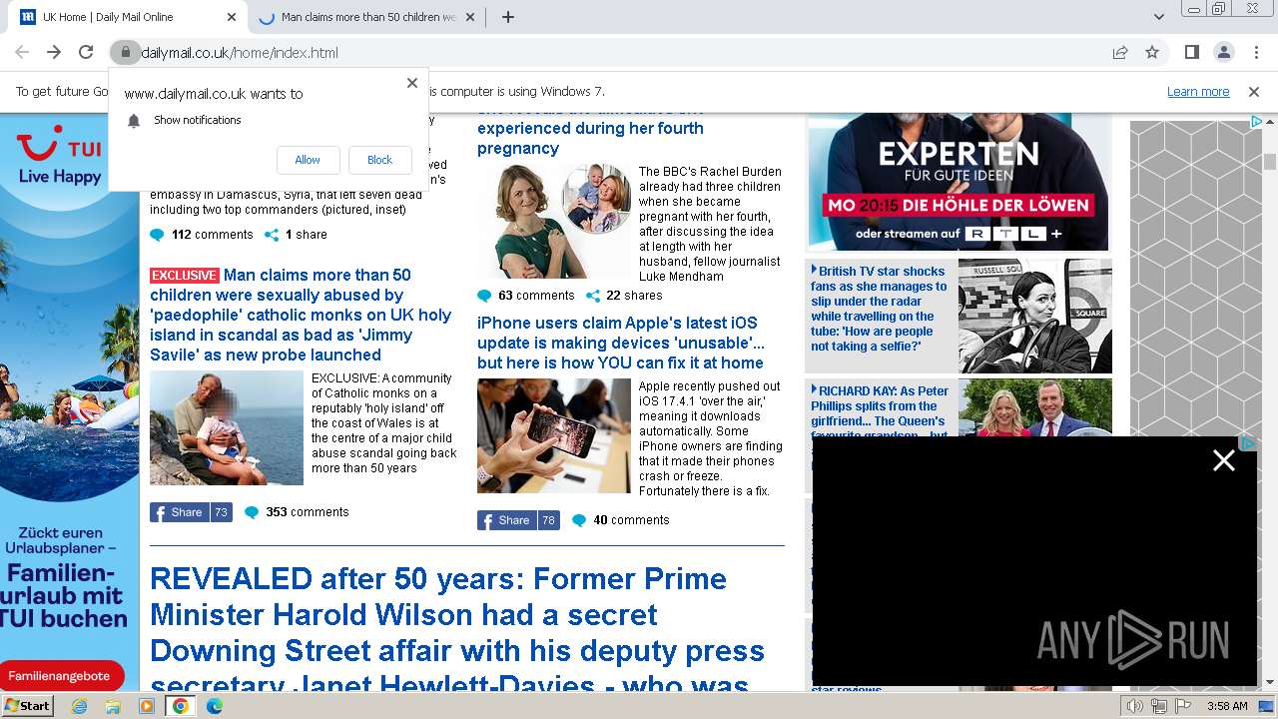Allow notifications from dailymail.co.uk
This screenshot has height=719, width=1278.
(x=308, y=160)
